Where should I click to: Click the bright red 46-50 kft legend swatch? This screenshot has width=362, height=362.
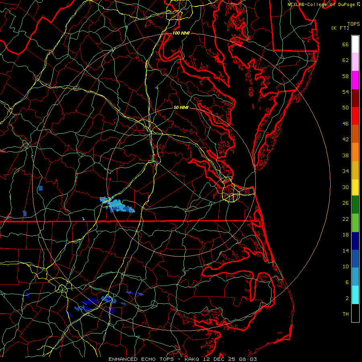[355, 116]
